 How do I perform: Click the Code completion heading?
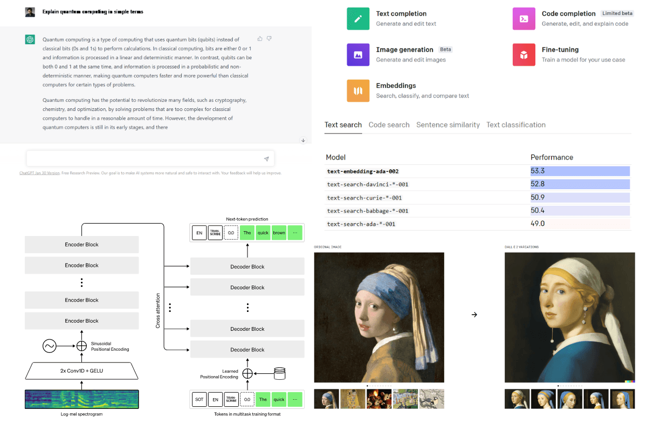pyautogui.click(x=569, y=13)
